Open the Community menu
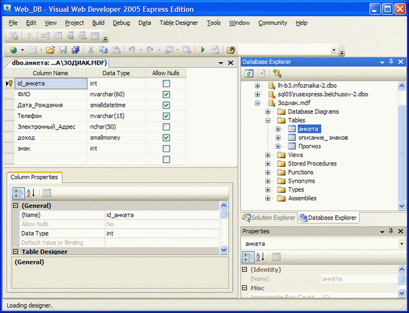Screen dimensions: 409x313 (272, 22)
